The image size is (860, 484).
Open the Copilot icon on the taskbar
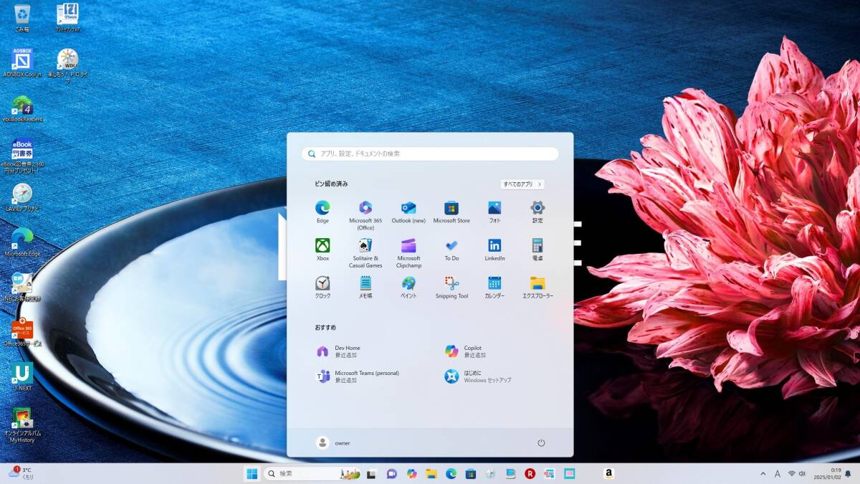coord(411,473)
